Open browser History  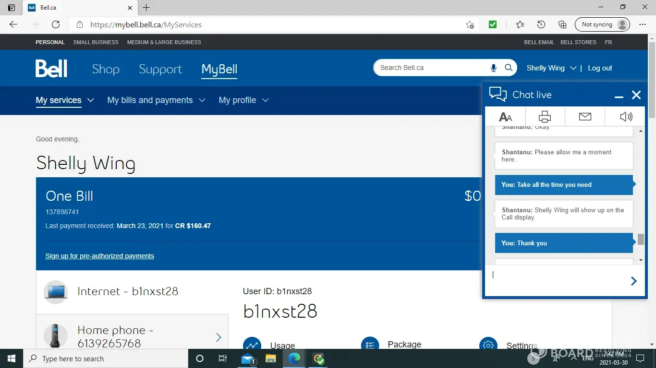pos(541,24)
